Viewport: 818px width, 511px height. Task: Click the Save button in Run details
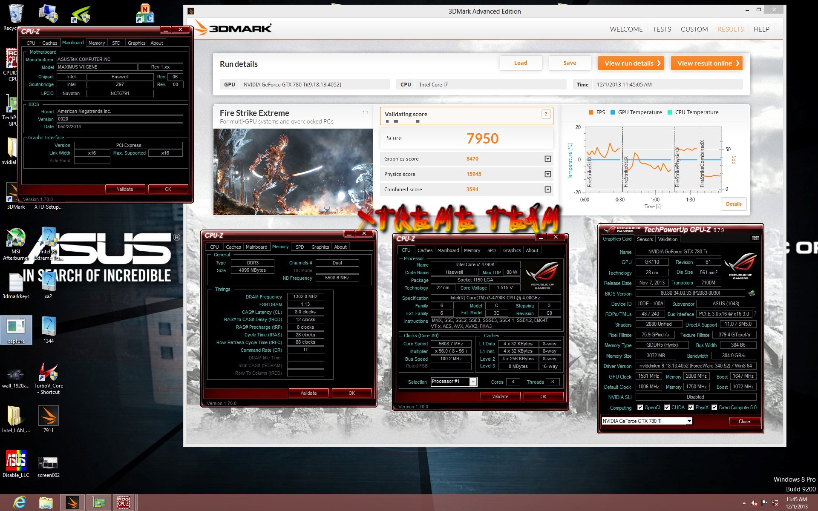click(x=570, y=63)
